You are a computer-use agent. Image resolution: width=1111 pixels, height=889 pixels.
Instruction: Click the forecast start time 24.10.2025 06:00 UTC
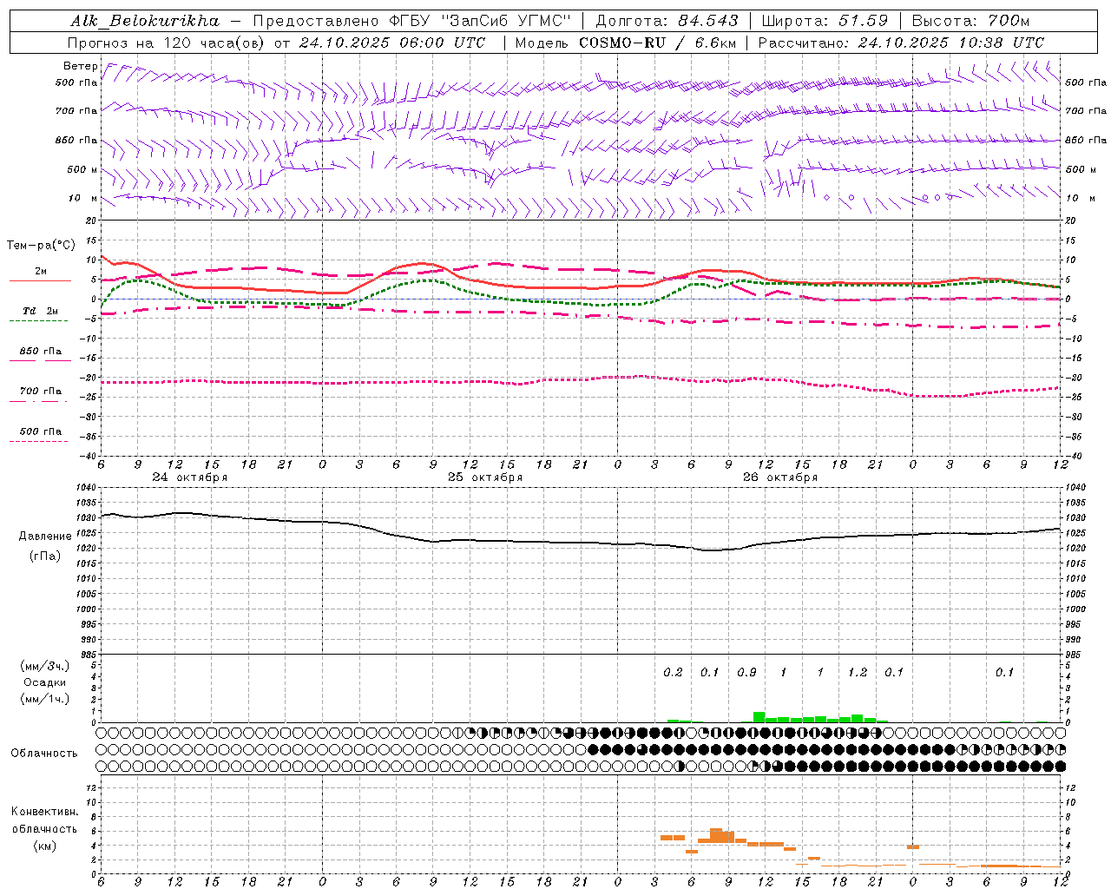pos(392,43)
